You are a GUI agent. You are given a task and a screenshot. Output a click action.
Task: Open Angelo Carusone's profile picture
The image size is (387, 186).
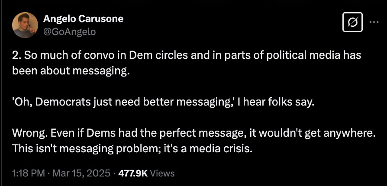coord(25,25)
